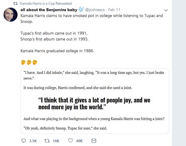Click the envelope direct message icon
Image resolution: width=186 pixels, height=146 pixels.
94,141
